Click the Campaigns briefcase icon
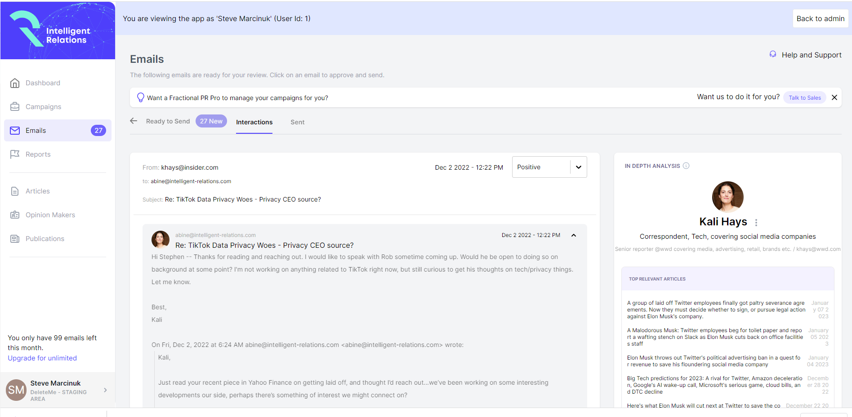Viewport: 852px width, 417px height. pos(15,107)
